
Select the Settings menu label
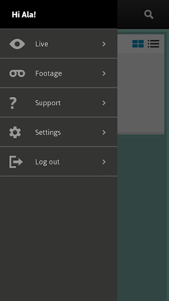click(48, 133)
